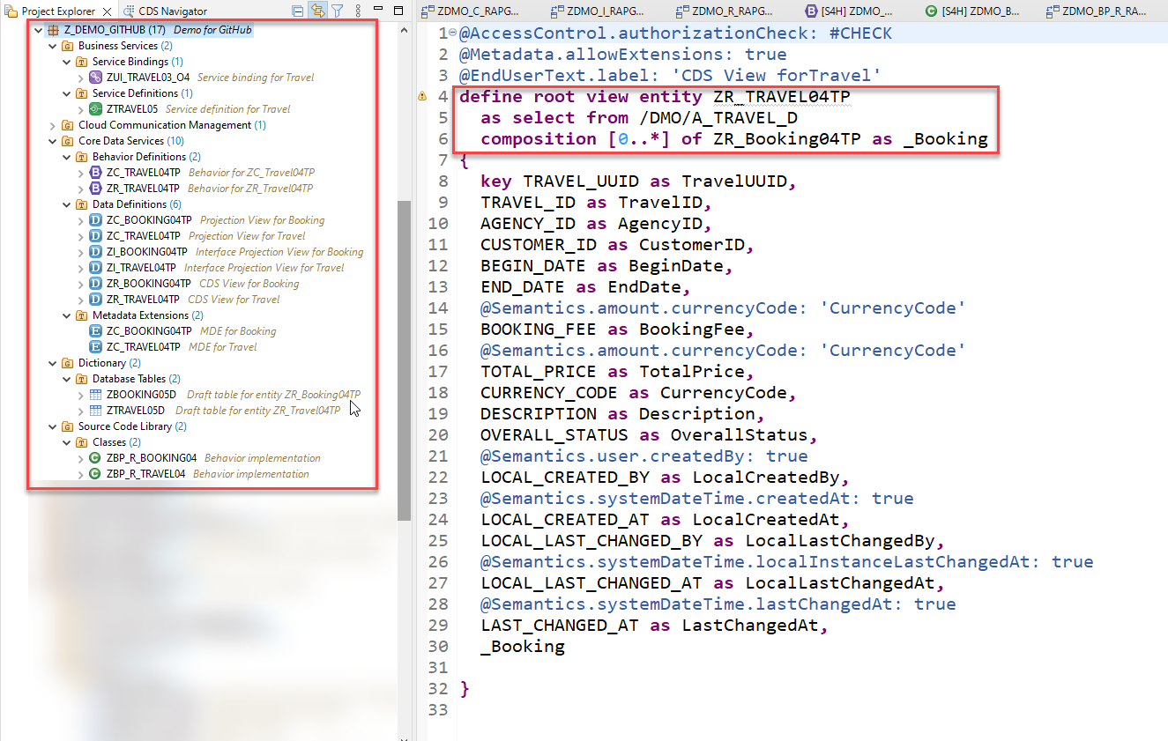Click the Business Services folder icon

tap(68, 46)
